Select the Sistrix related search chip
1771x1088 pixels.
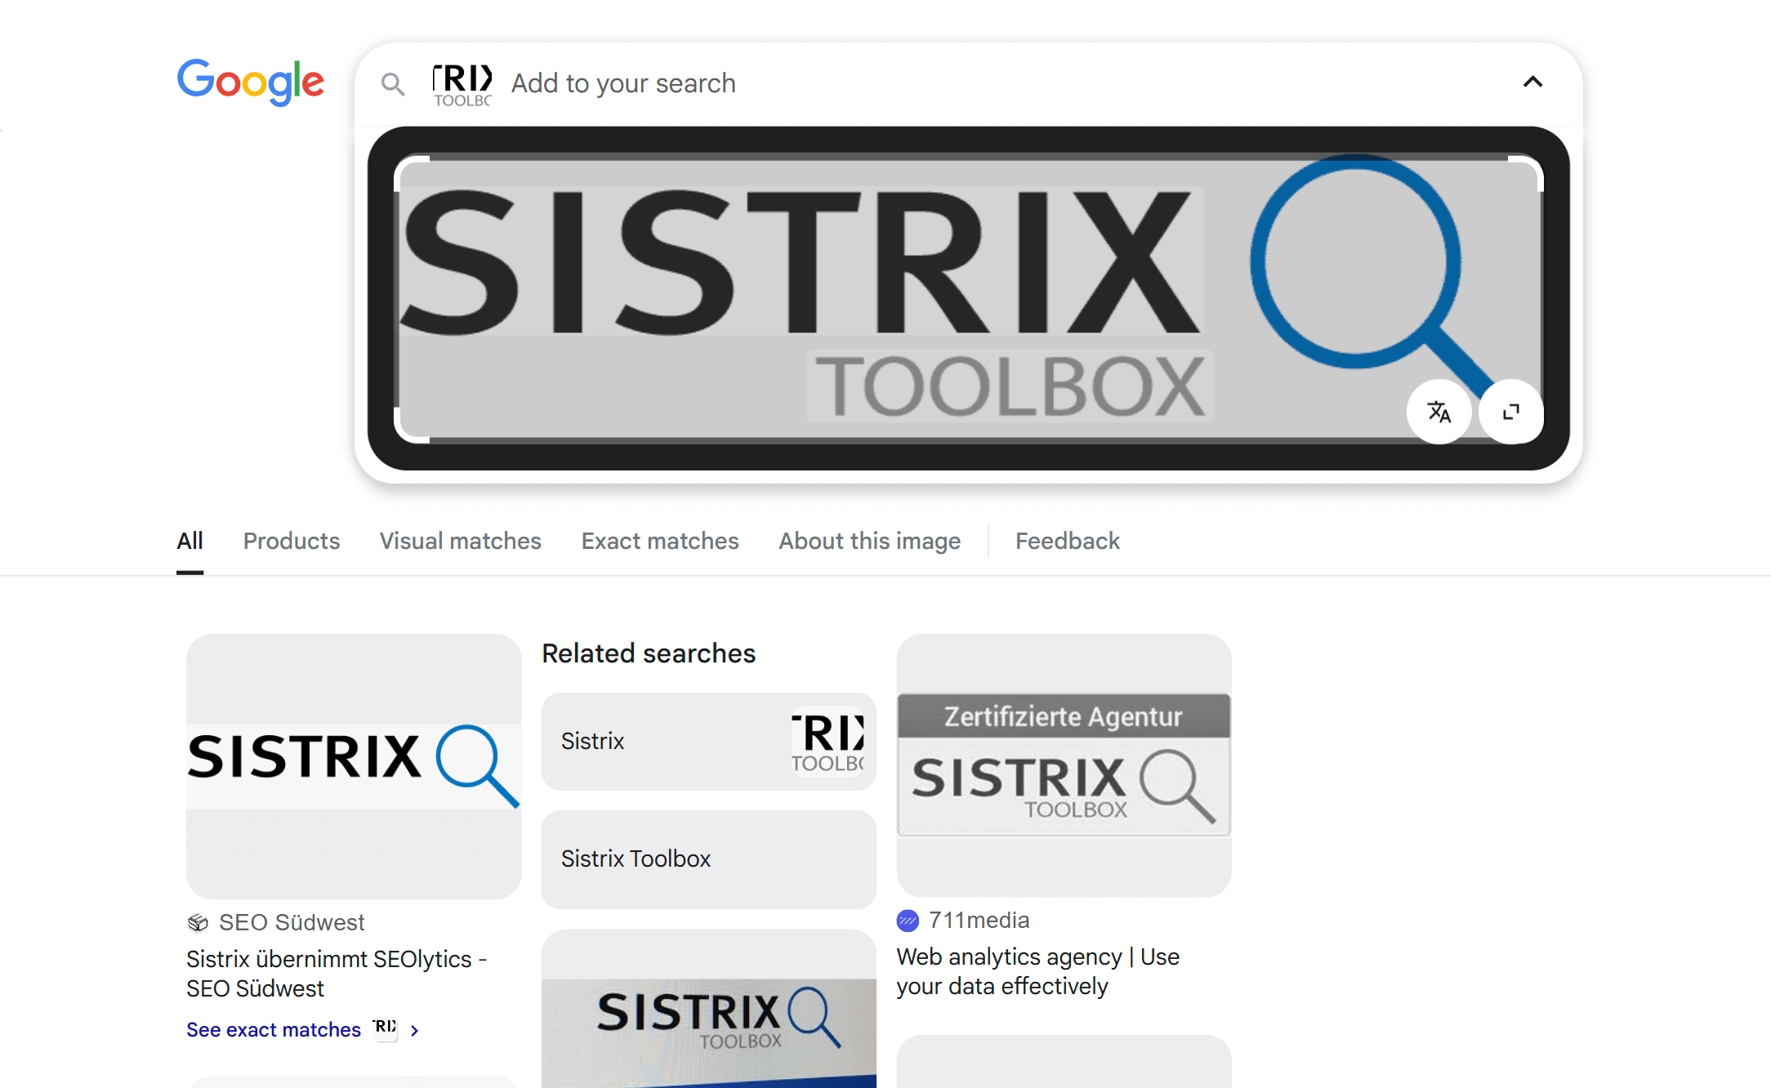(x=708, y=741)
